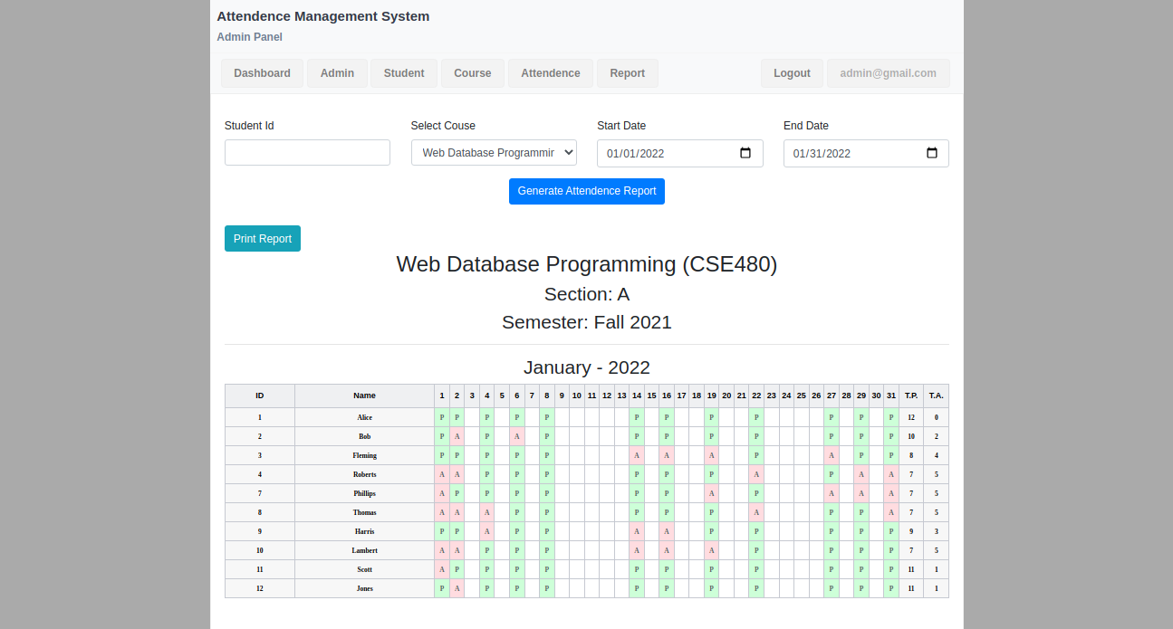Open calendar picker icon in End Date
Image resolution: width=1173 pixels, height=629 pixels.
[932, 153]
